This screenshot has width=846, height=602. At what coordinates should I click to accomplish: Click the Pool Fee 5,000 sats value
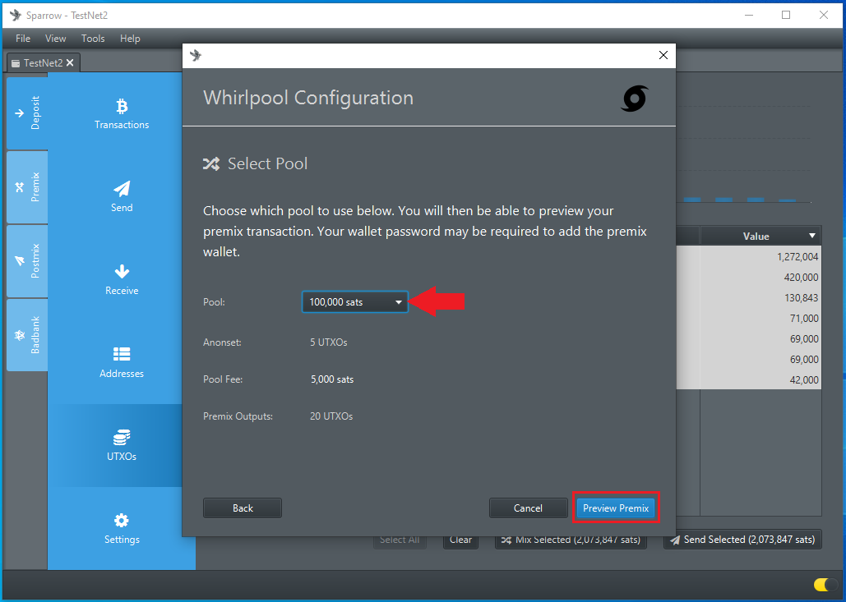click(332, 379)
